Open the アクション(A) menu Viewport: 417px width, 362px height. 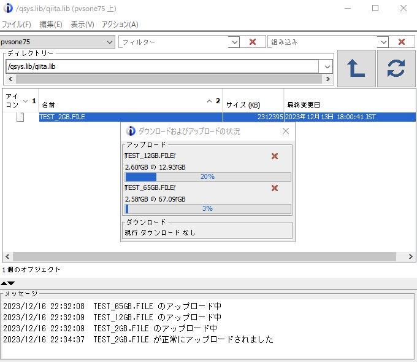120,25
